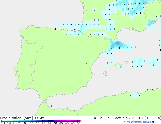
Task: Click the 45–50 mm legend color box
Action: [x=75, y=121]
